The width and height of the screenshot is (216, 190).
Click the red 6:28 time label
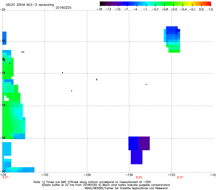pyautogui.click(x=139, y=177)
